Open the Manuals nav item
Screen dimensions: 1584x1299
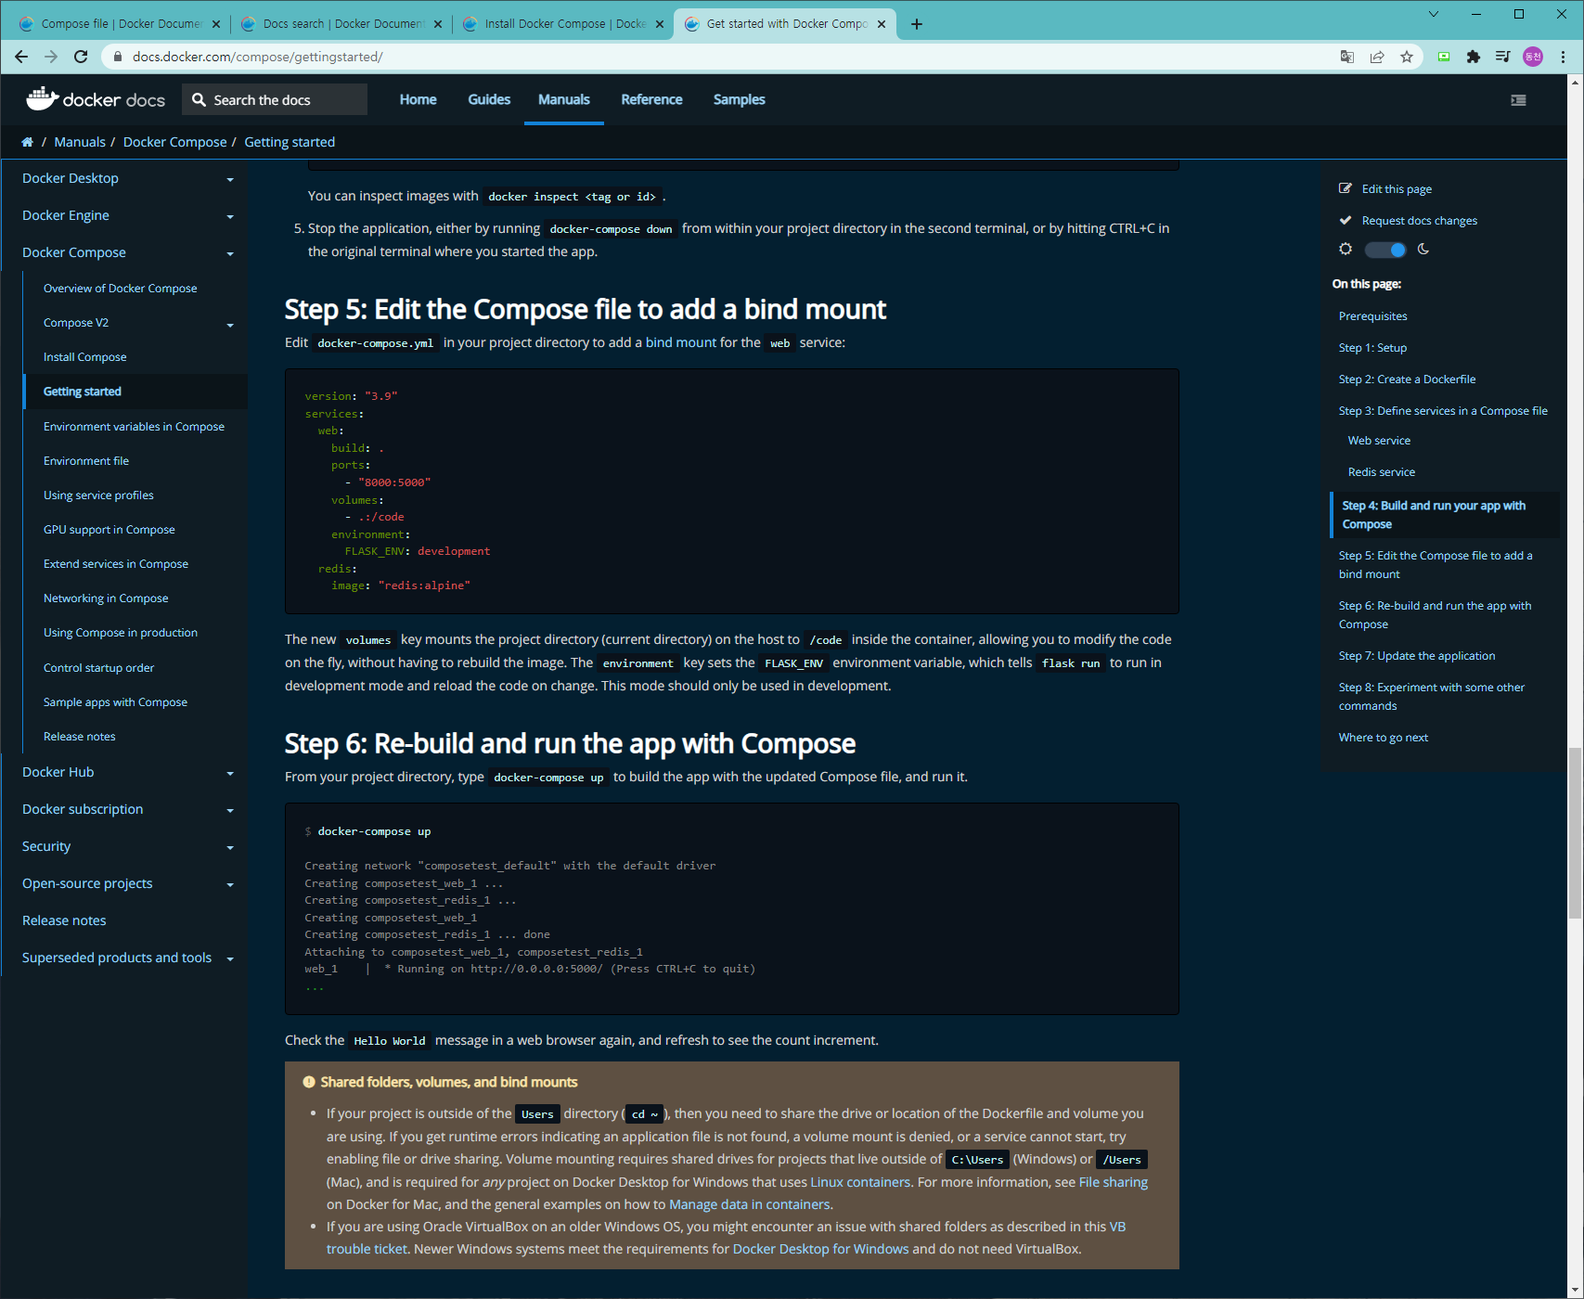click(x=564, y=99)
